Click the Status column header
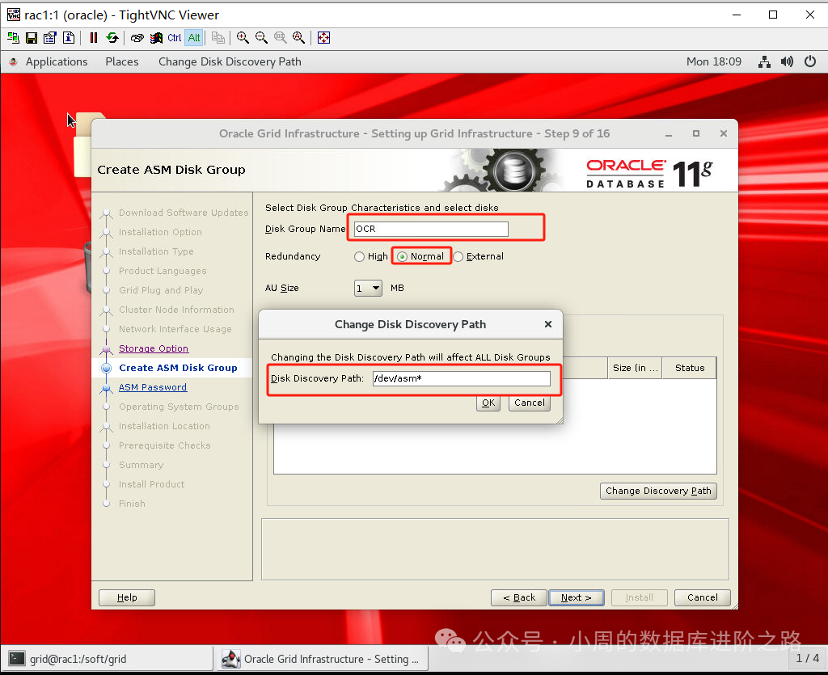This screenshot has width=828, height=675. click(x=689, y=368)
